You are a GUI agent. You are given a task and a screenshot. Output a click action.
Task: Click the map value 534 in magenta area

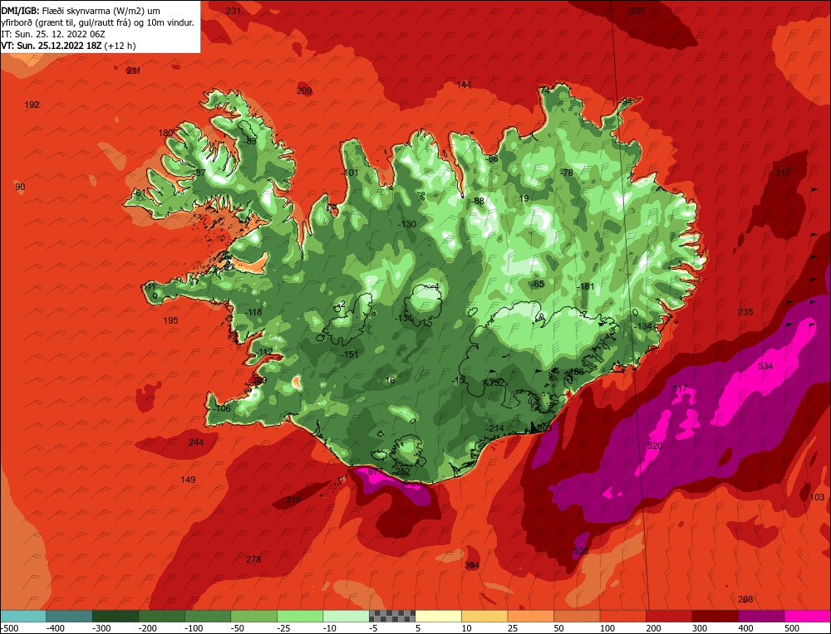[765, 366]
